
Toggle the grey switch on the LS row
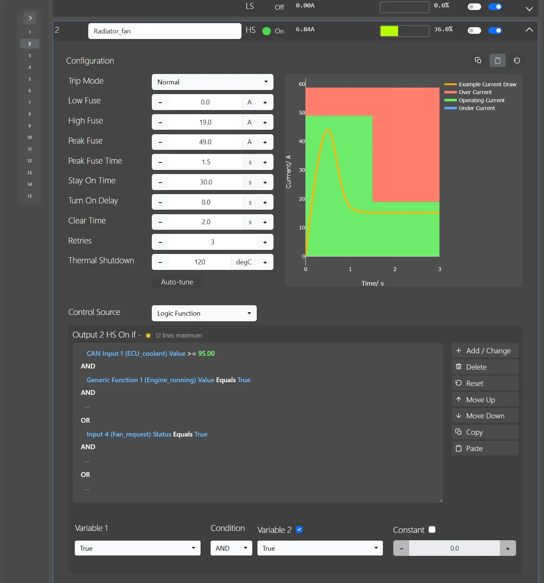474,7
